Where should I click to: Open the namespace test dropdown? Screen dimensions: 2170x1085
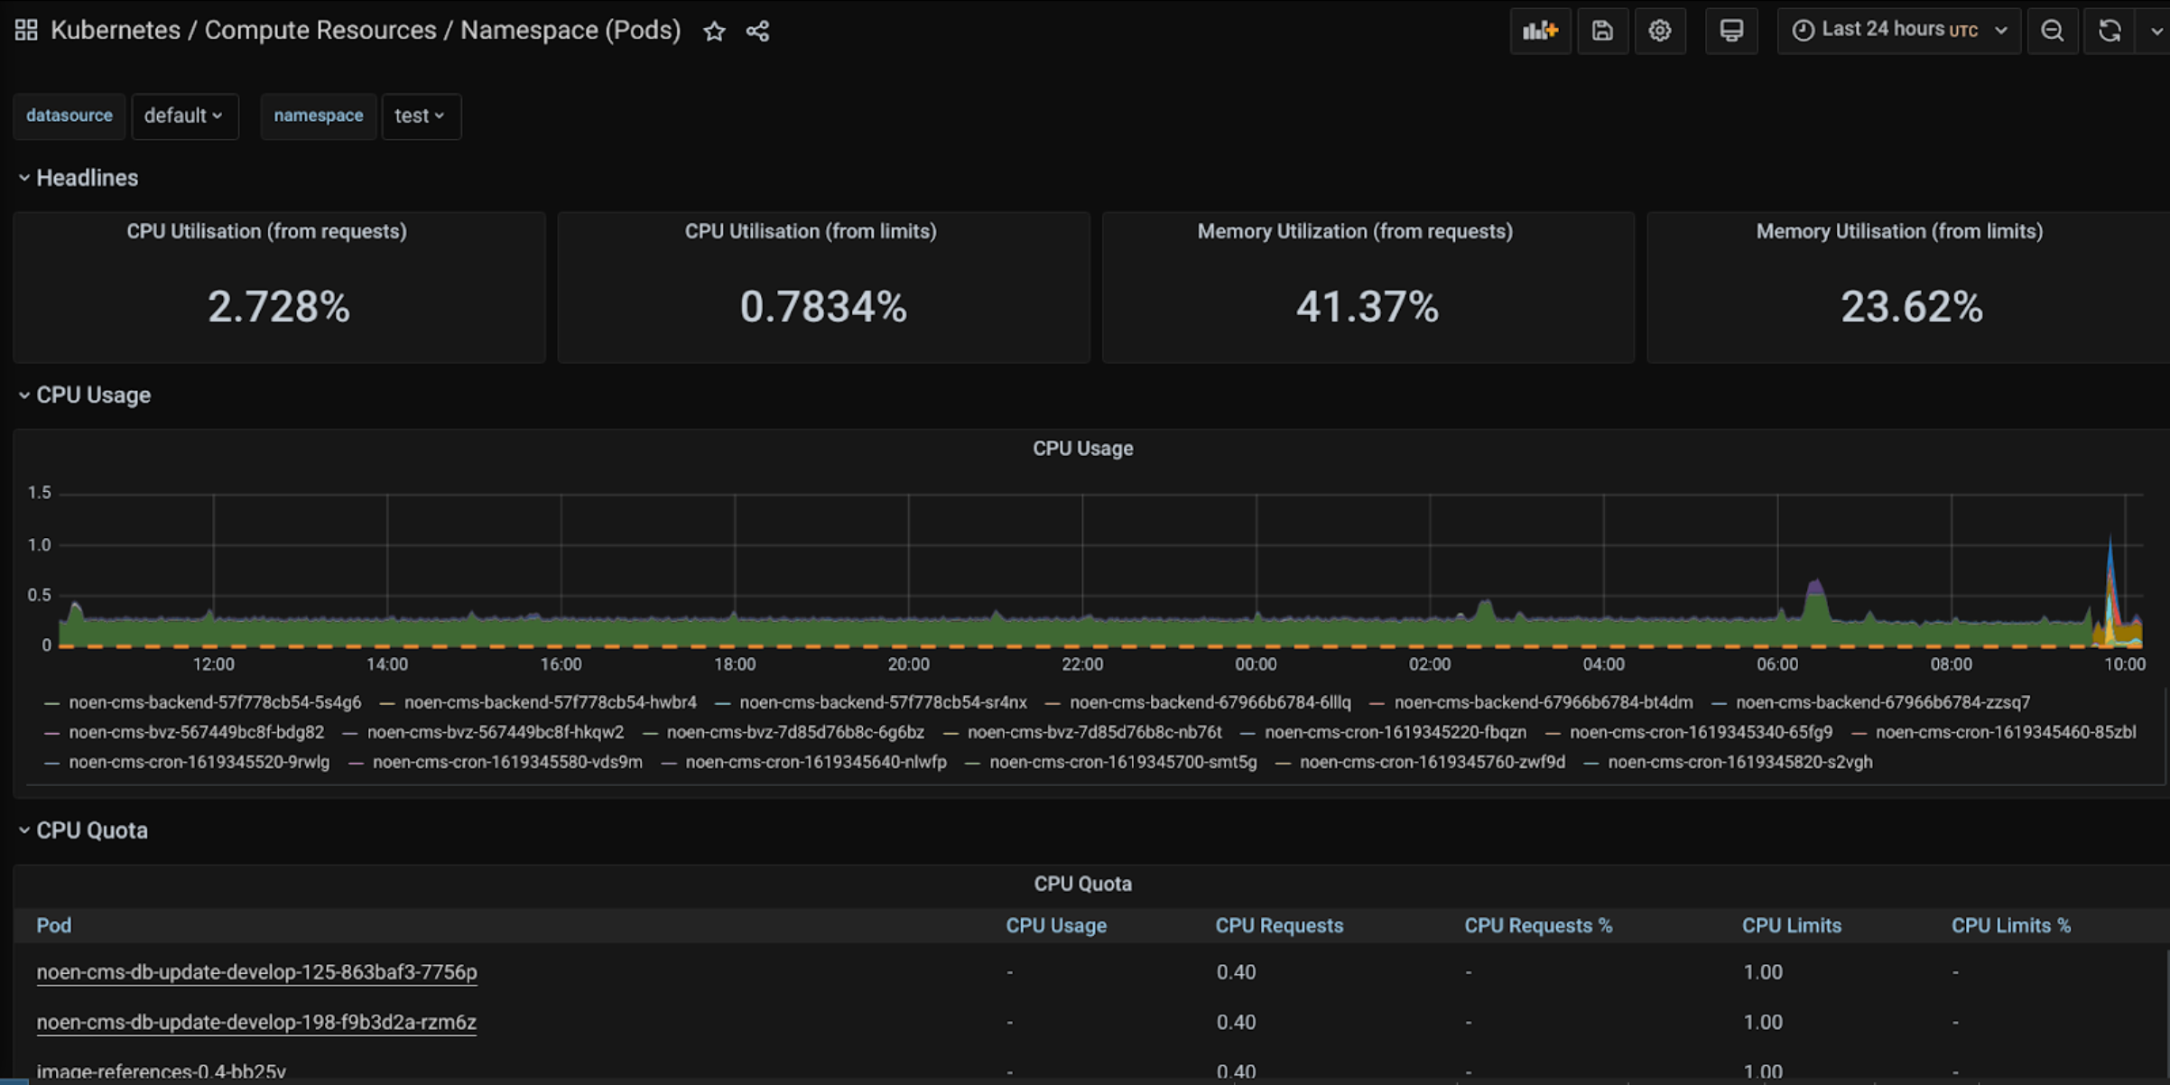[421, 116]
